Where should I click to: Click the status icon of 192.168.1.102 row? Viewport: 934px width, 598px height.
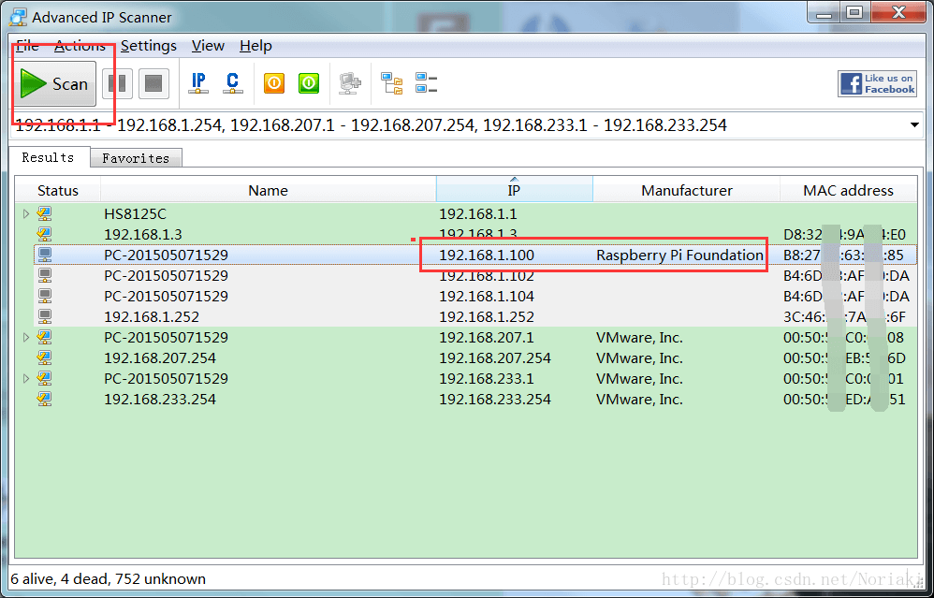pyautogui.click(x=45, y=275)
